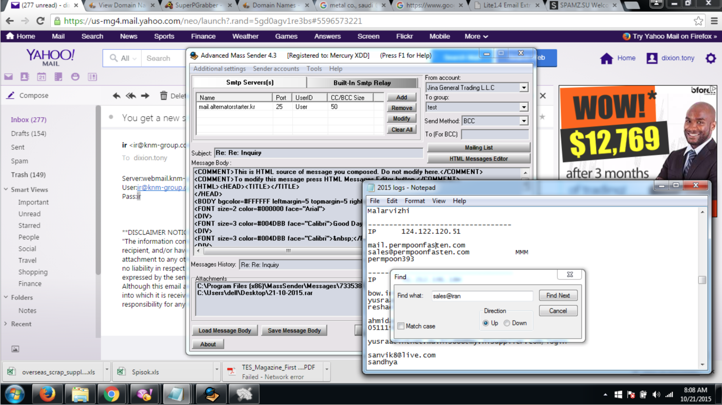The height and width of the screenshot is (405, 722).
Task: Expand the Recent section
Action: [x=6, y=324]
